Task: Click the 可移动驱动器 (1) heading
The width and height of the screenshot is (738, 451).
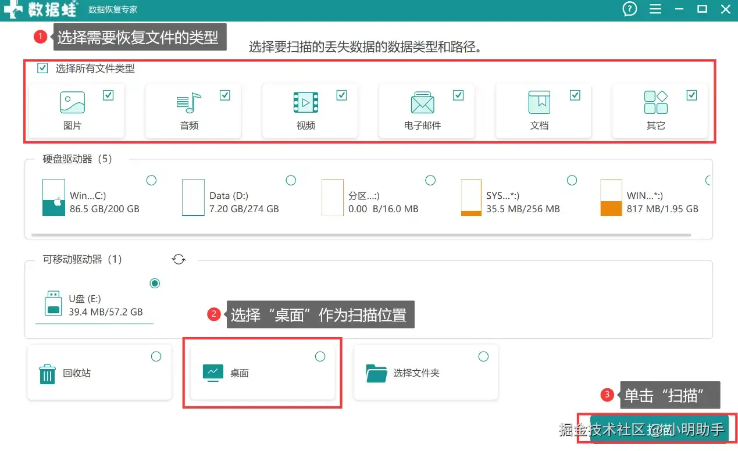Action: tap(83, 259)
